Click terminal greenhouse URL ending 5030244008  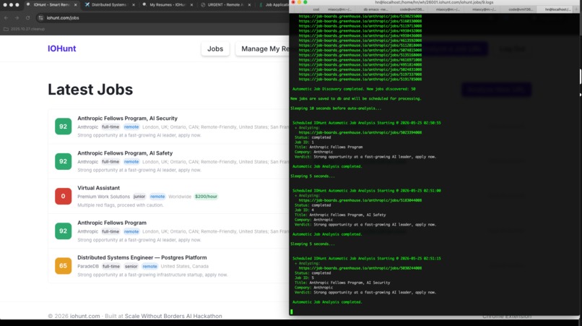point(360,268)
